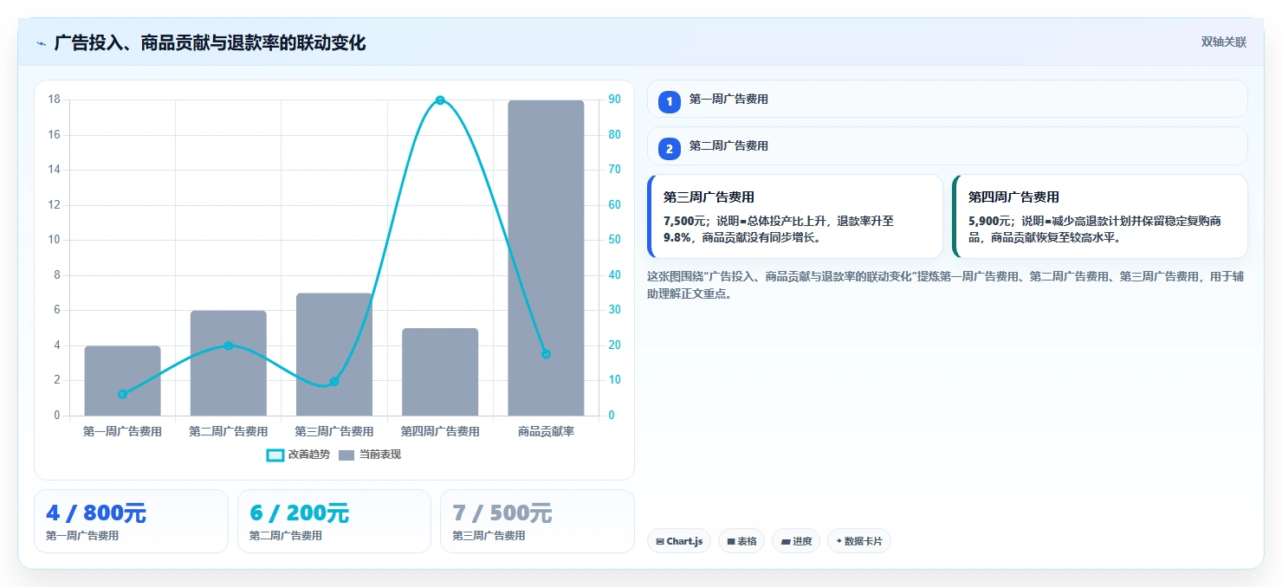
Task: Select the 第二周广告费用 bar in the chart
Action: click(x=229, y=363)
